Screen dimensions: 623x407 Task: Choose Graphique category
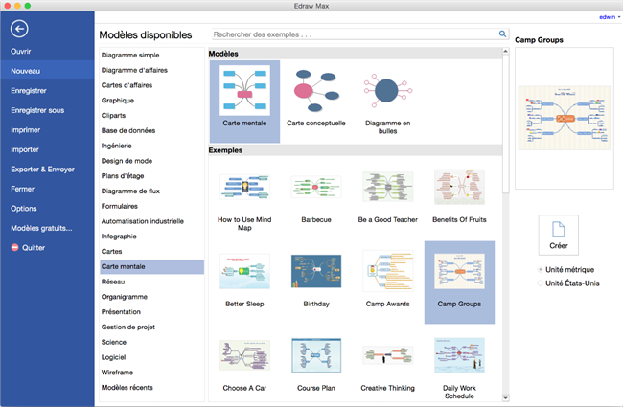[x=118, y=101]
